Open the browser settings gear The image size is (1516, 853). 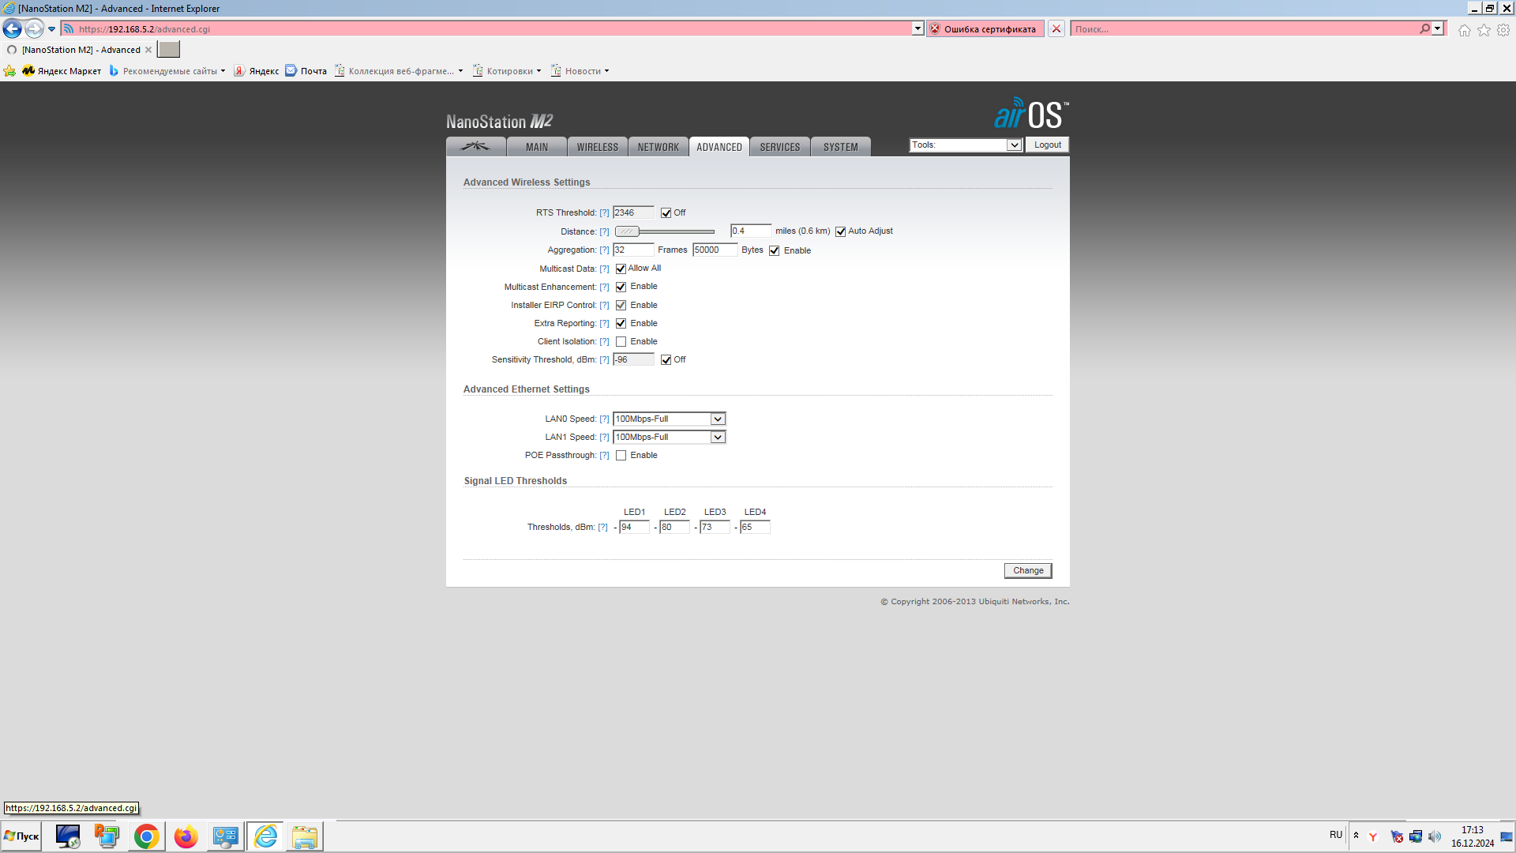1503,30
